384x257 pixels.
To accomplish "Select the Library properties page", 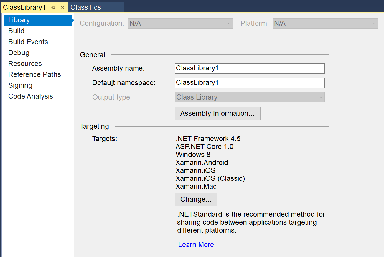I will 38,20.
